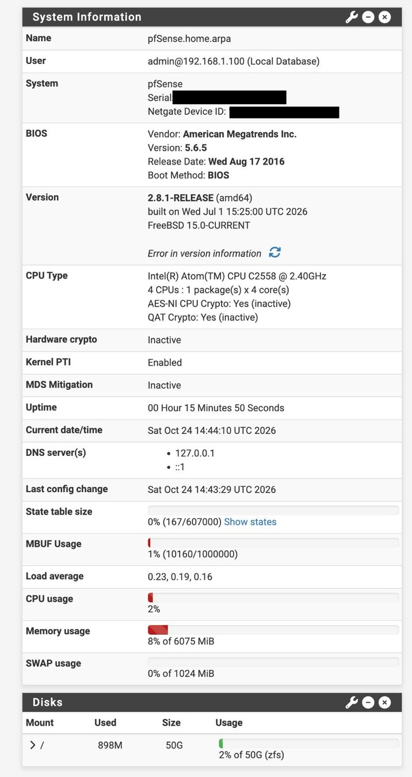Close the Disks widget

pos(385,702)
